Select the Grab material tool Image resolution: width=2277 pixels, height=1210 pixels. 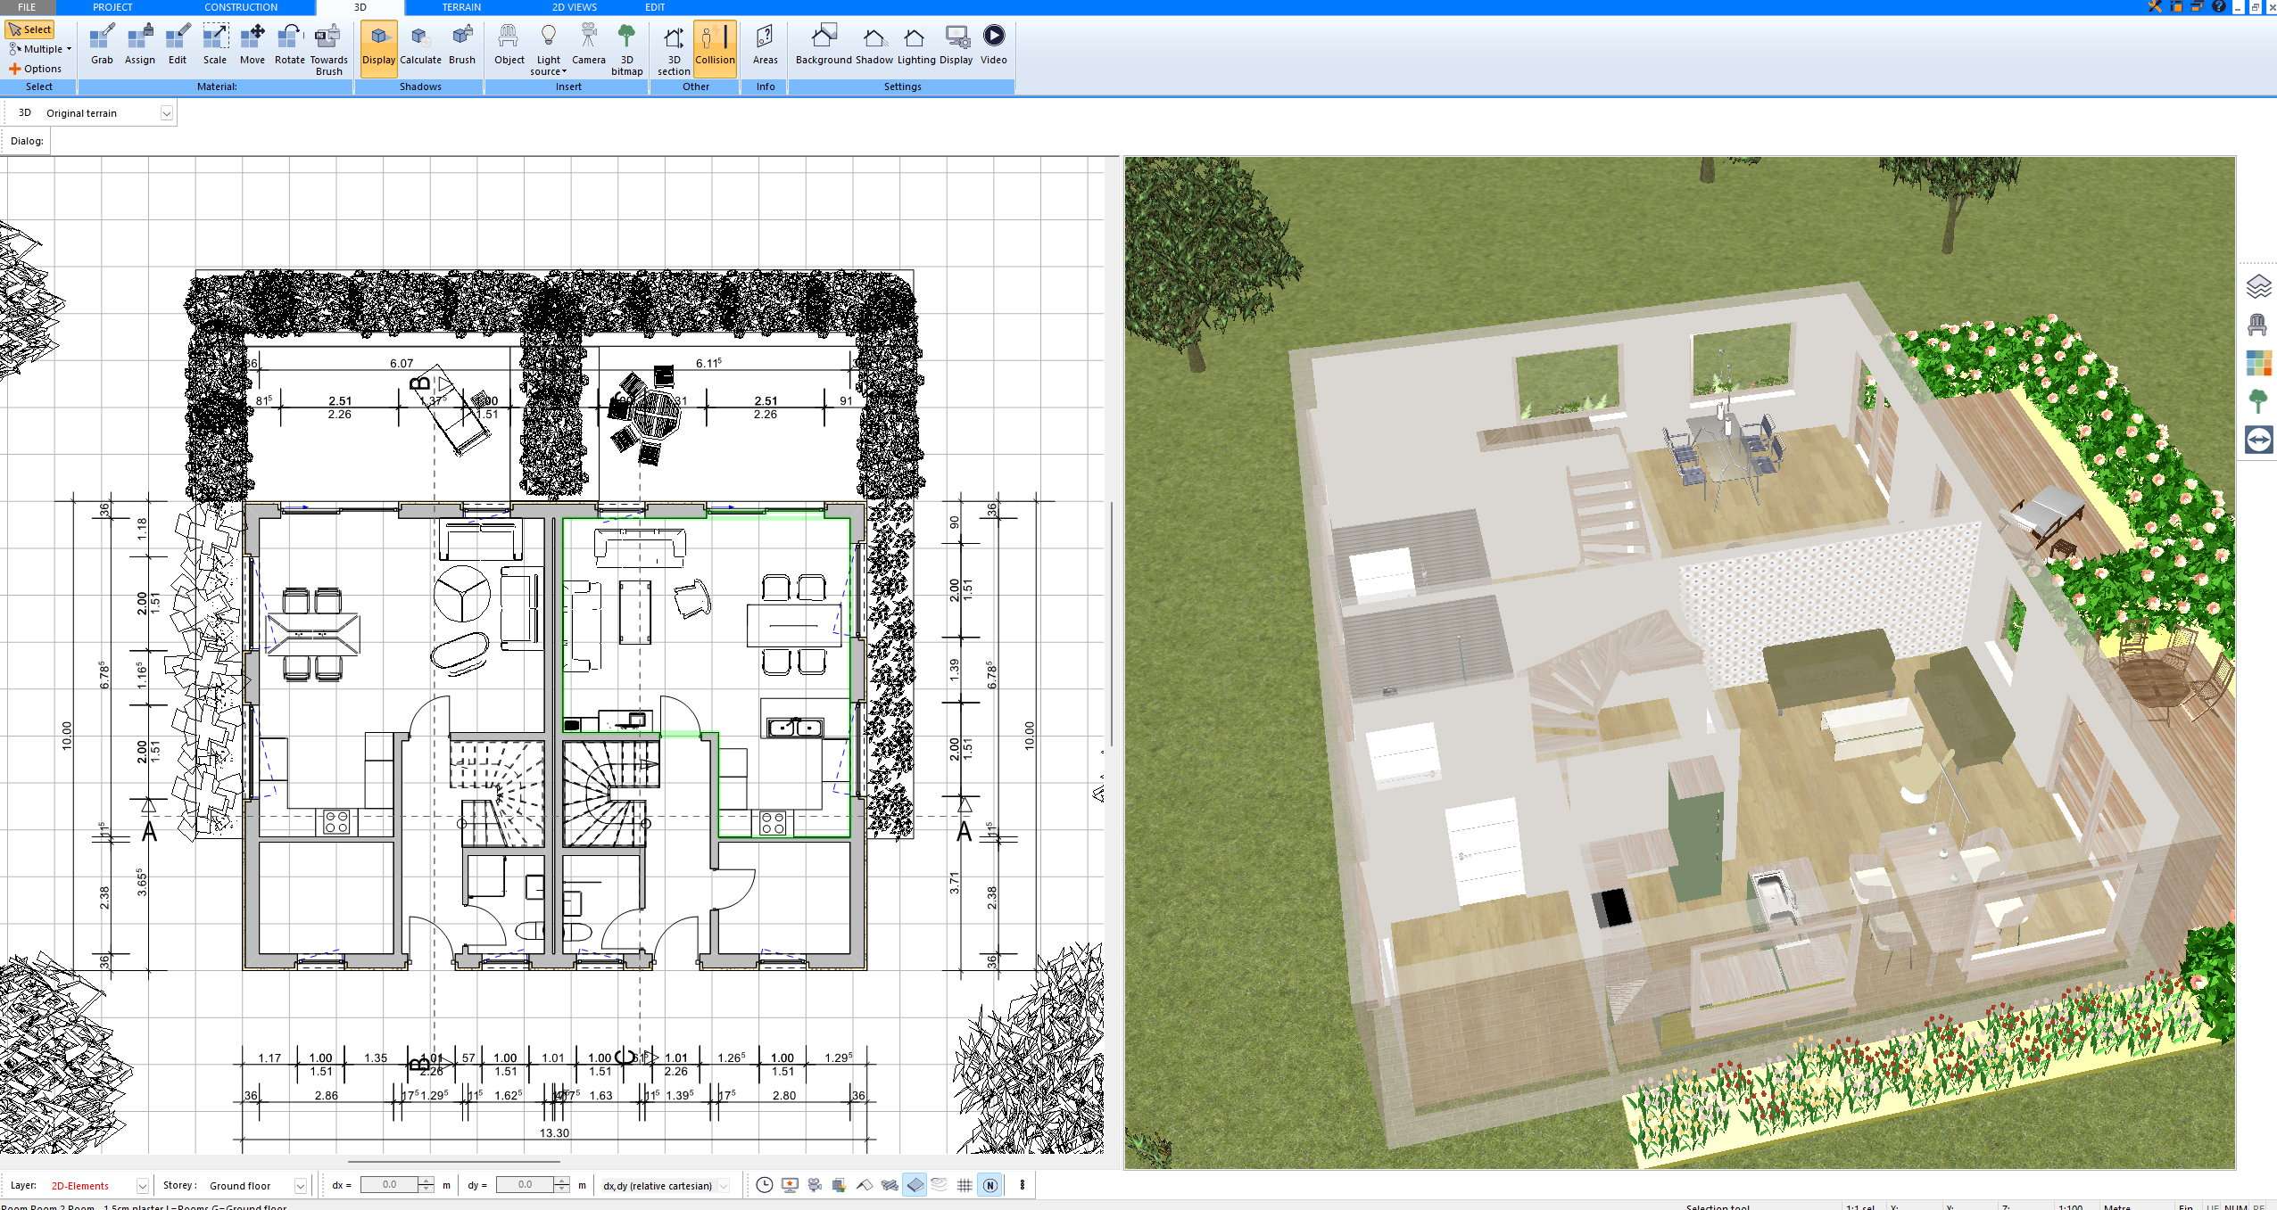click(x=102, y=45)
